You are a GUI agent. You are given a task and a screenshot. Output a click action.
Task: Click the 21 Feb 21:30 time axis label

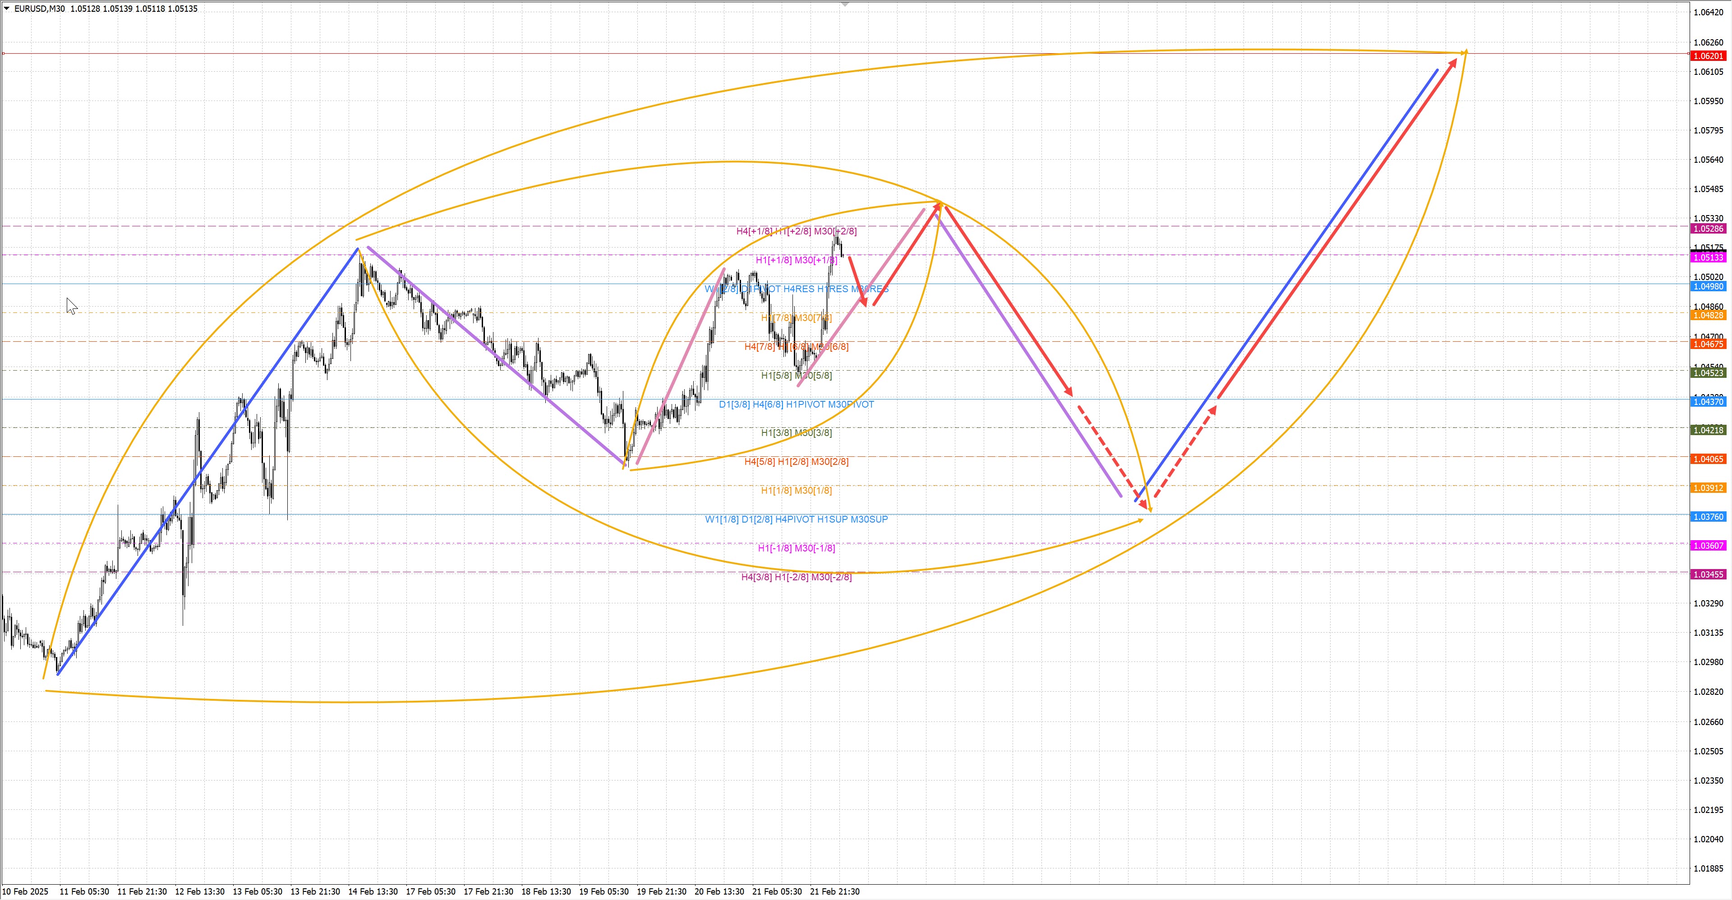(834, 892)
